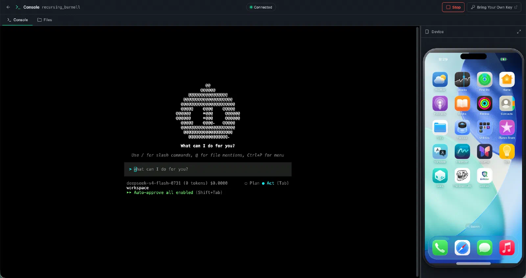The width and height of the screenshot is (526, 278).
Task: Click the recursing_burnell session name
Action: click(61, 7)
